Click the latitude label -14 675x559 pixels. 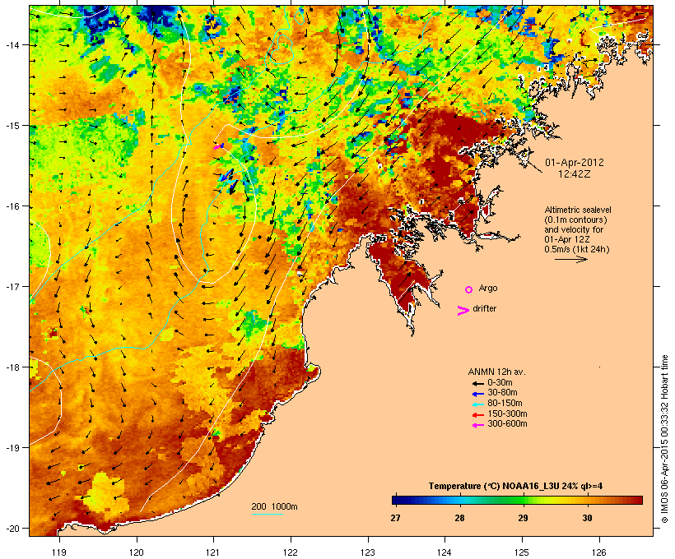click(12, 44)
